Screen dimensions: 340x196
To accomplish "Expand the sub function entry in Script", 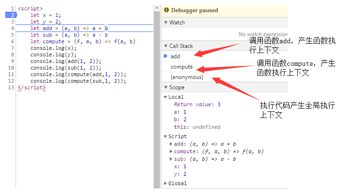I will (x=171, y=159).
